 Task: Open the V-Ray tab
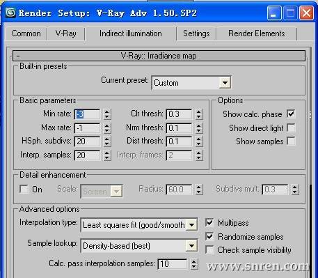(66, 33)
